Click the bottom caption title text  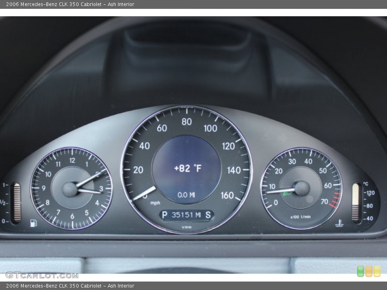click(x=70, y=286)
